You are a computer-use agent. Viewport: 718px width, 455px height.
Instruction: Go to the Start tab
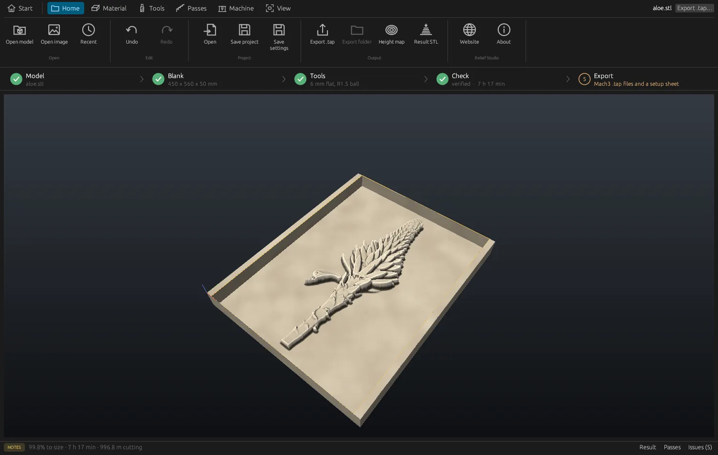20,8
